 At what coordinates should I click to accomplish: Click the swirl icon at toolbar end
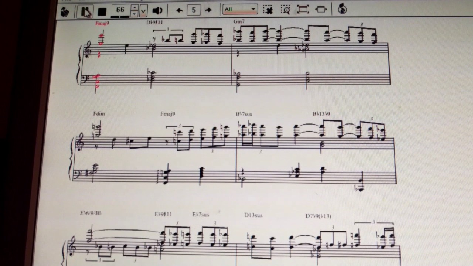(342, 8)
